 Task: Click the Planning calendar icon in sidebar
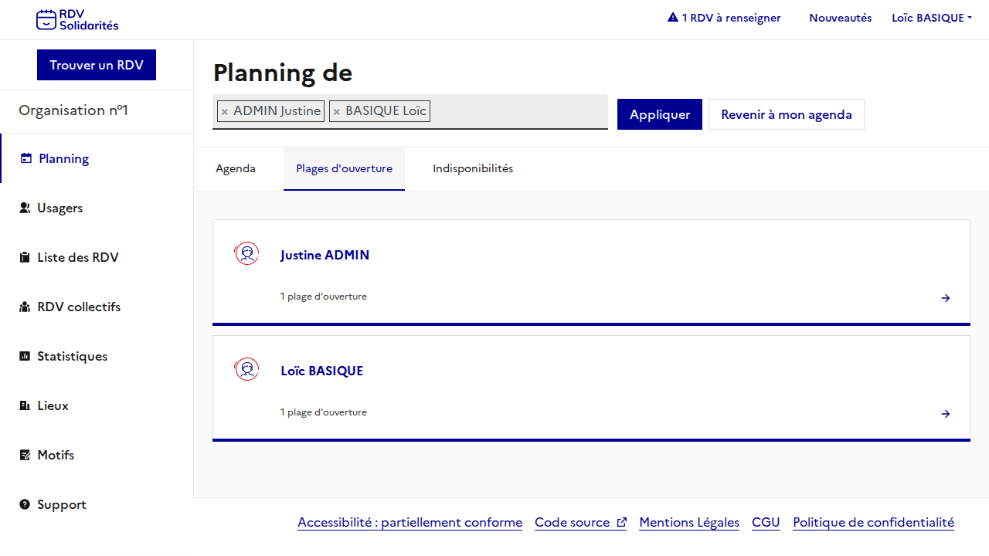pyautogui.click(x=26, y=158)
